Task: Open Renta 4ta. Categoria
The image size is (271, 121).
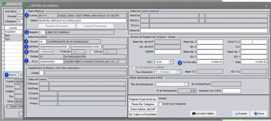Action: [x=143, y=104]
